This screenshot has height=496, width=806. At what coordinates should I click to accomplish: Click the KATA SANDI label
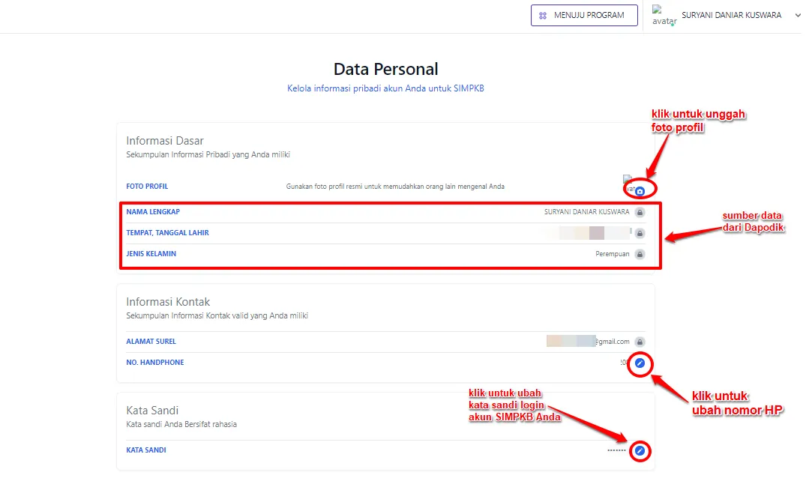tap(146, 450)
